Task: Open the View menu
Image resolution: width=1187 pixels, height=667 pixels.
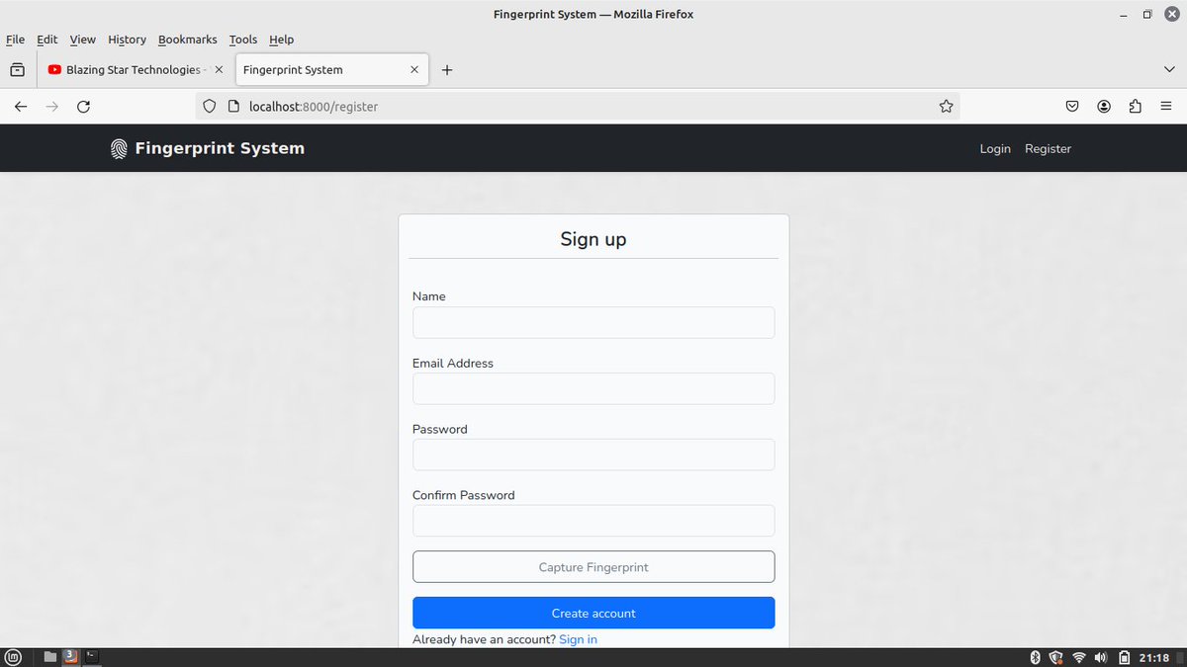Action: click(x=83, y=40)
